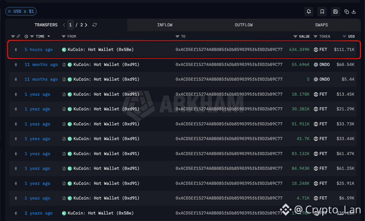The height and width of the screenshot is (221, 365).
Task: Click the 4.71K value
Action: pos(303,198)
